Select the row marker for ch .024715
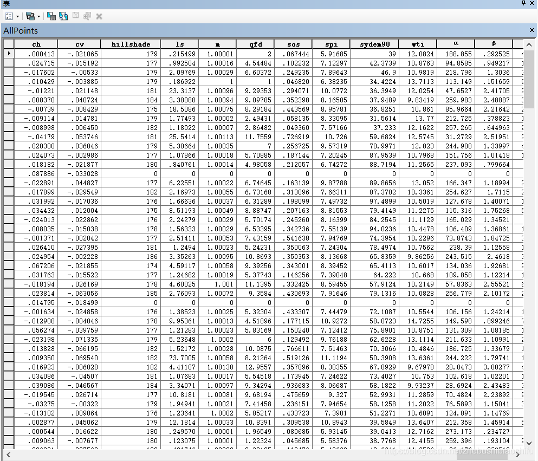The width and height of the screenshot is (538, 461). tap(9, 63)
